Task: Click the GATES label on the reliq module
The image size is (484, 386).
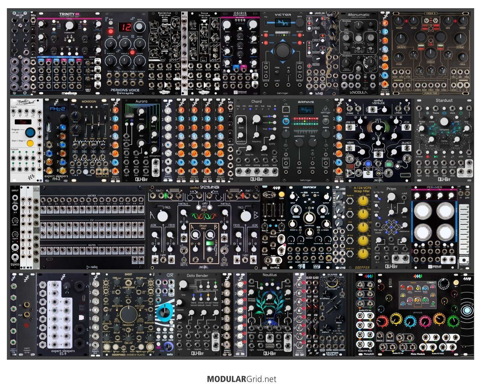Action: (x=92, y=245)
